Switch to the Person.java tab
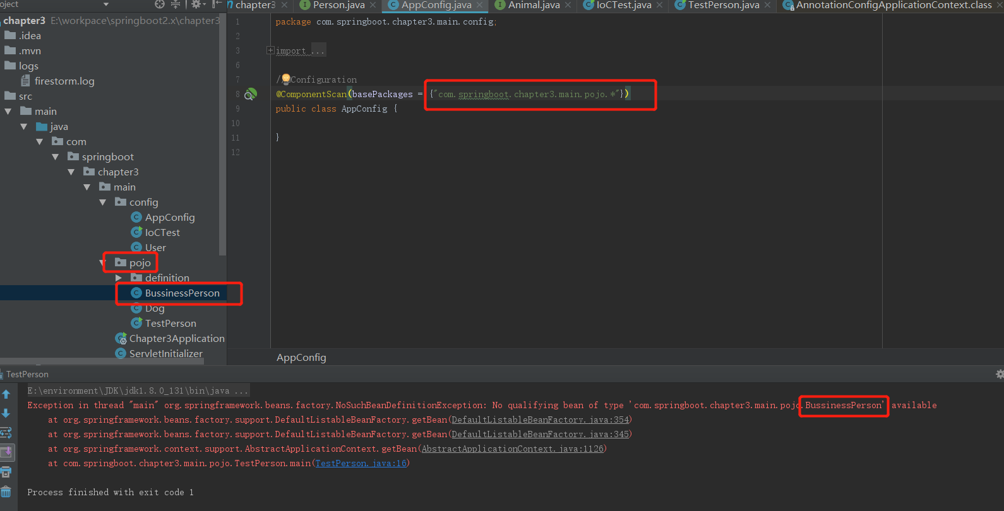The width and height of the screenshot is (1004, 511). pos(338,5)
